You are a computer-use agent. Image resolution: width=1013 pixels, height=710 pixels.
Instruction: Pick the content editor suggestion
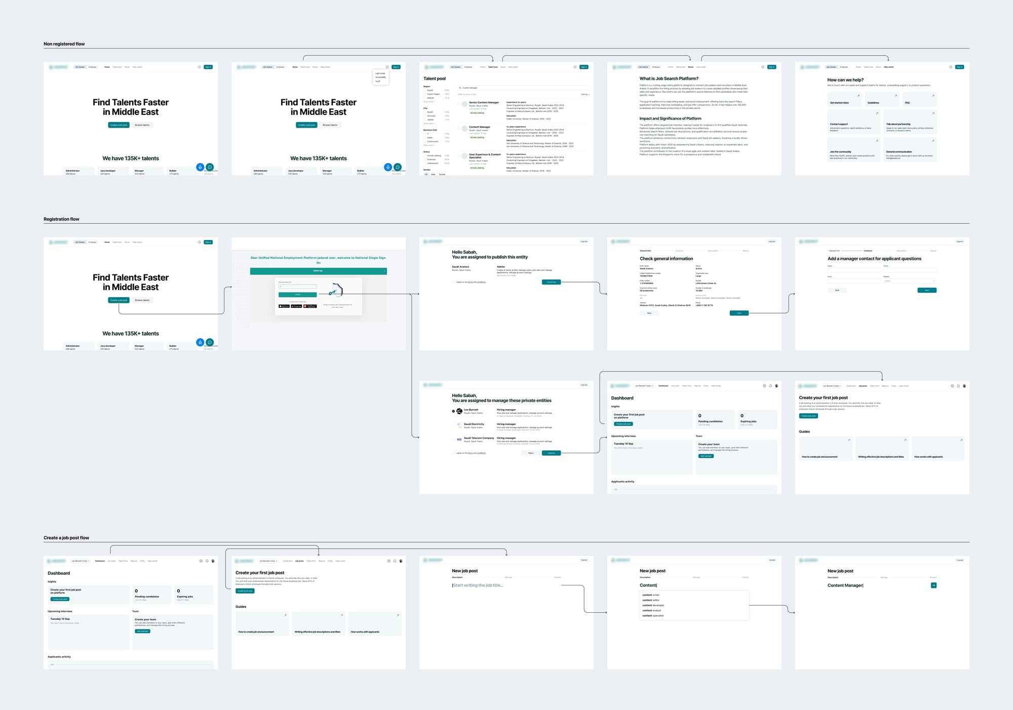pos(651,600)
